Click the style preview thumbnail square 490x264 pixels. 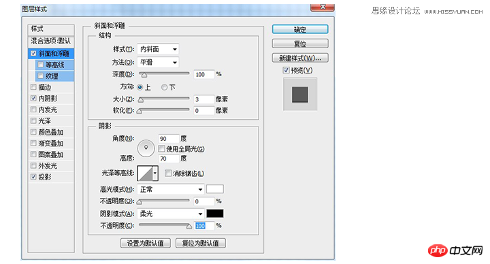click(x=300, y=95)
